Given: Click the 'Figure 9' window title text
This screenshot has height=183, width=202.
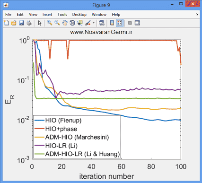Looking at the screenshot, I should [101, 5].
